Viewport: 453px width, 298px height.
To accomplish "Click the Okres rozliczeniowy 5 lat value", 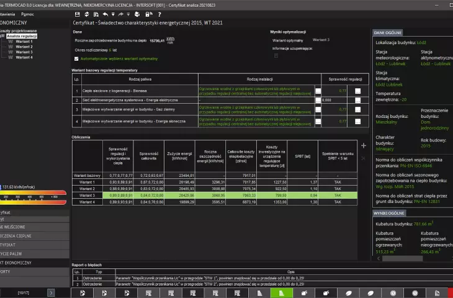I will [110, 50].
